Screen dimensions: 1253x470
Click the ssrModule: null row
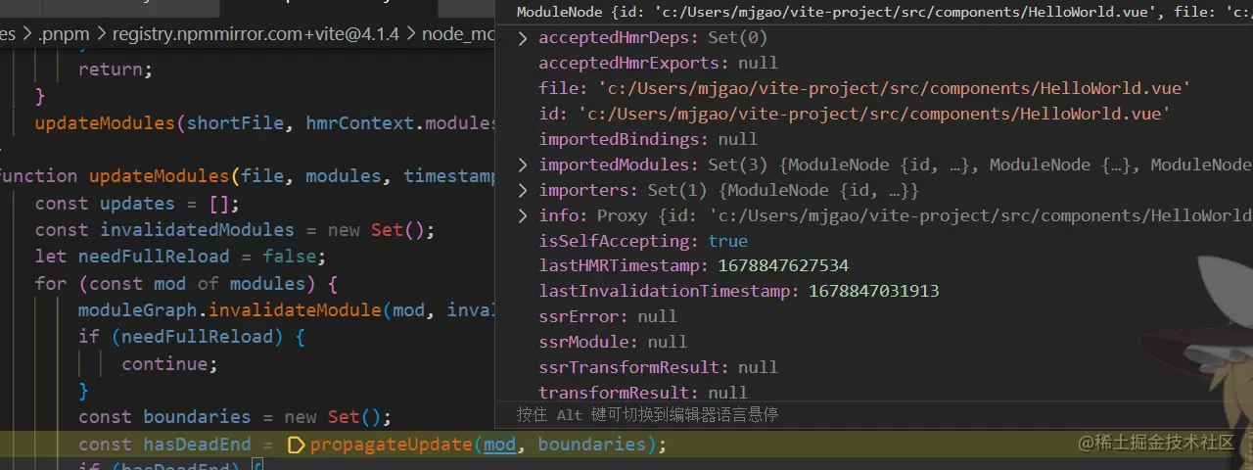tap(613, 343)
